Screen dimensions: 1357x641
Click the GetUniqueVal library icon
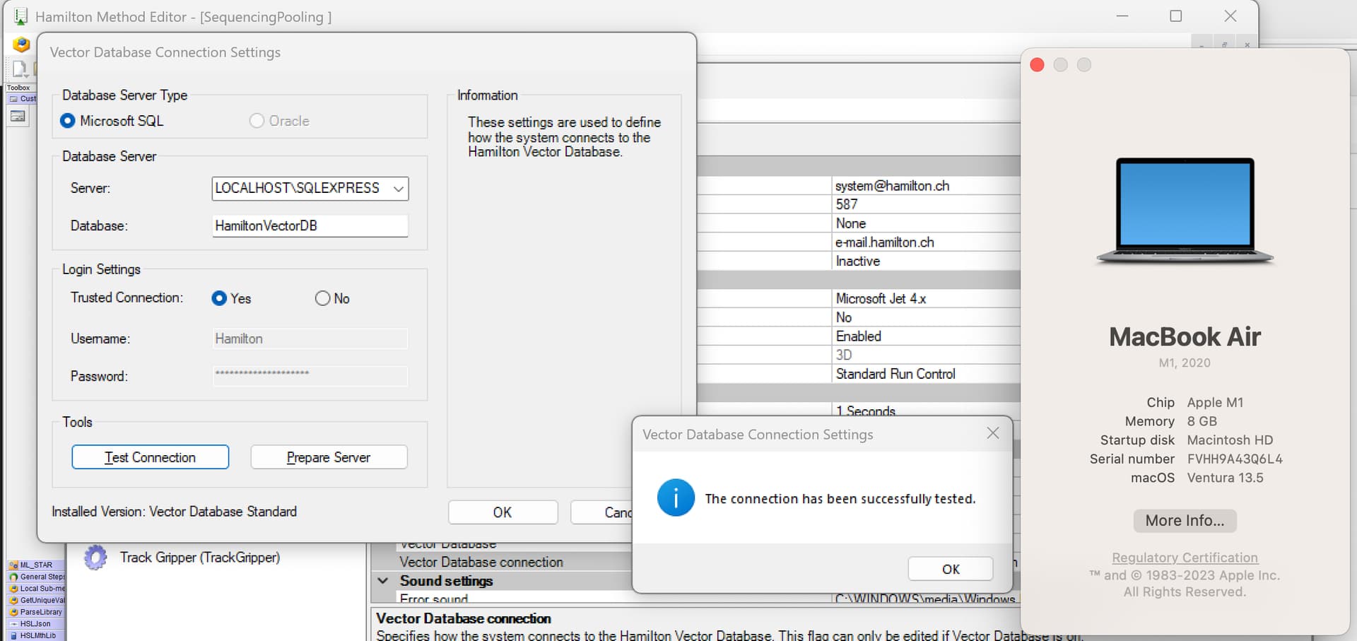[x=13, y=600]
